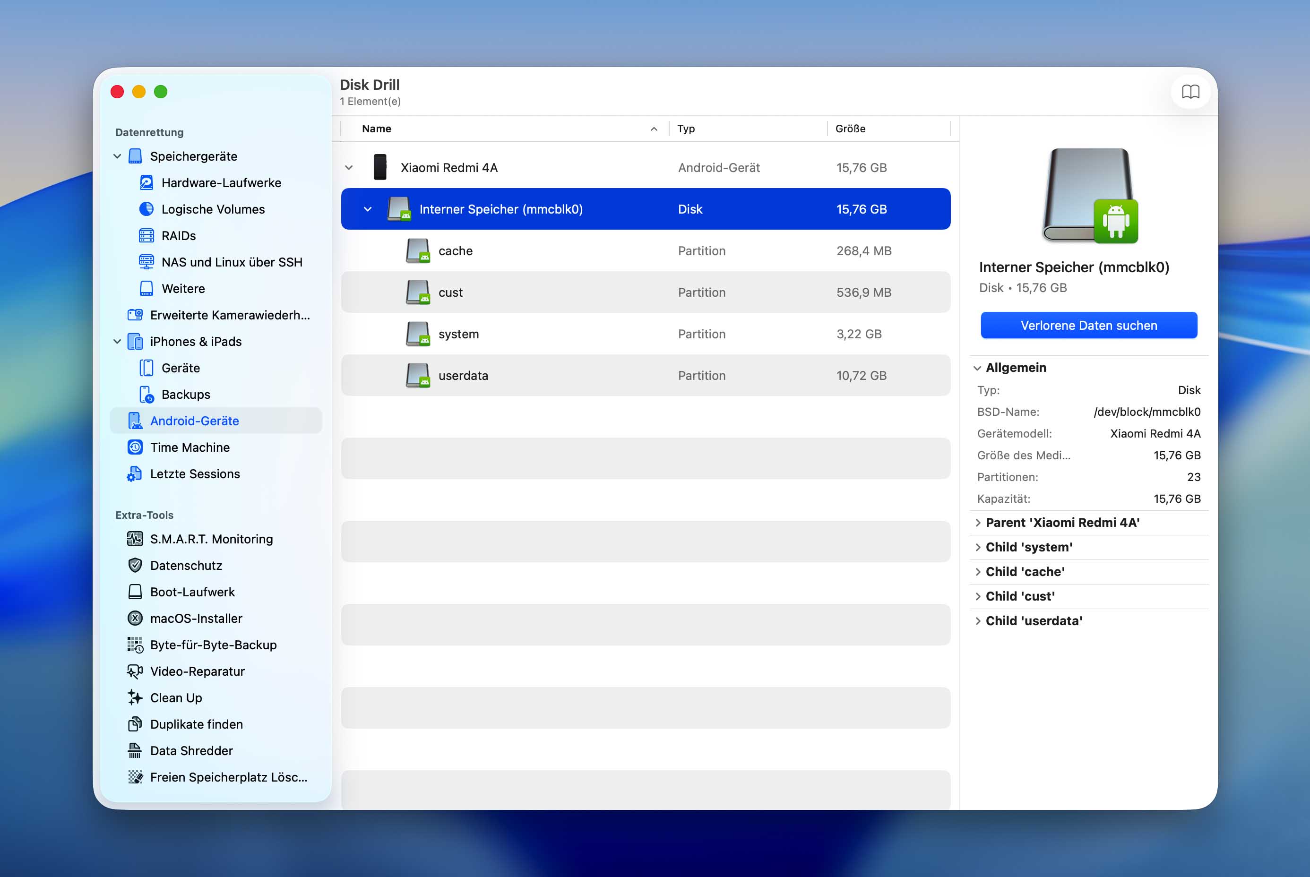Viewport: 1310px width, 877px height.
Task: Click the Freien Speicherplatz Löschen icon
Action: (135, 777)
